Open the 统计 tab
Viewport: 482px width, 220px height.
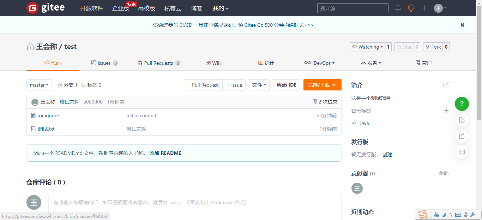pos(266,63)
